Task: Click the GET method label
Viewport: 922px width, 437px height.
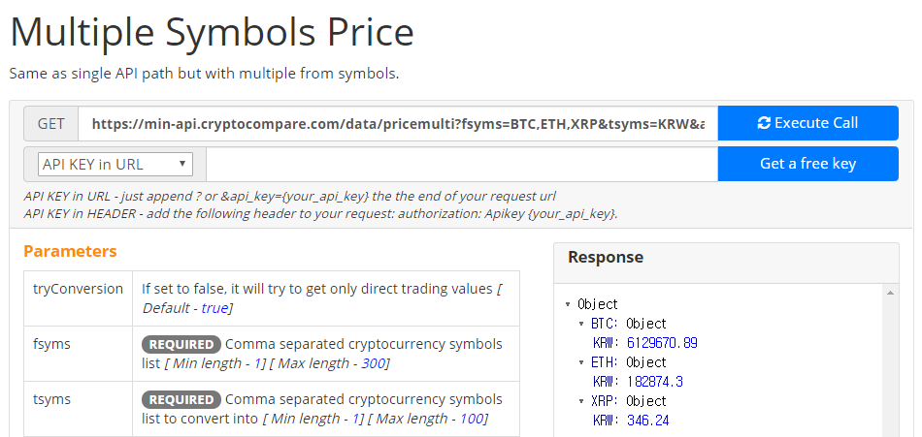Action: point(51,123)
